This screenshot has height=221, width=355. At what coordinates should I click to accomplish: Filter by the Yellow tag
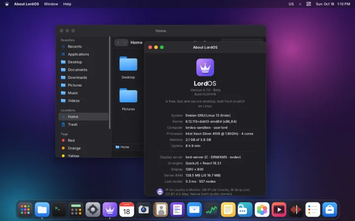pyautogui.click(x=83, y=155)
